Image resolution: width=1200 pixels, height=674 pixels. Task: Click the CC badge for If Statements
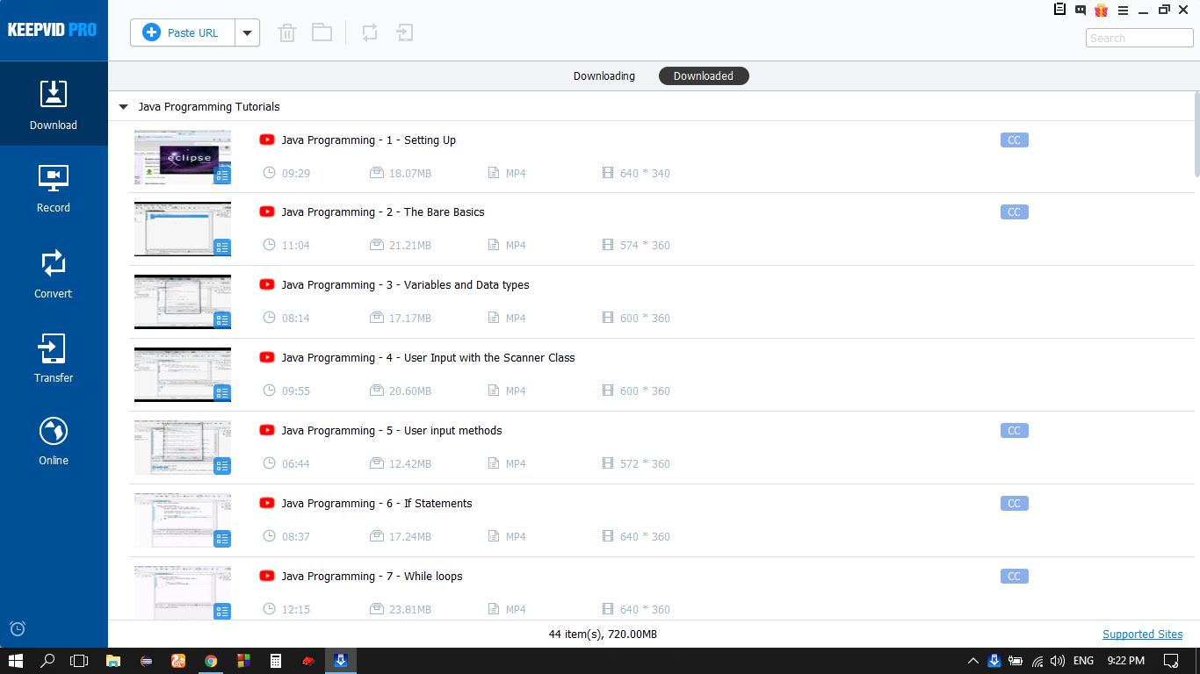[1014, 504]
